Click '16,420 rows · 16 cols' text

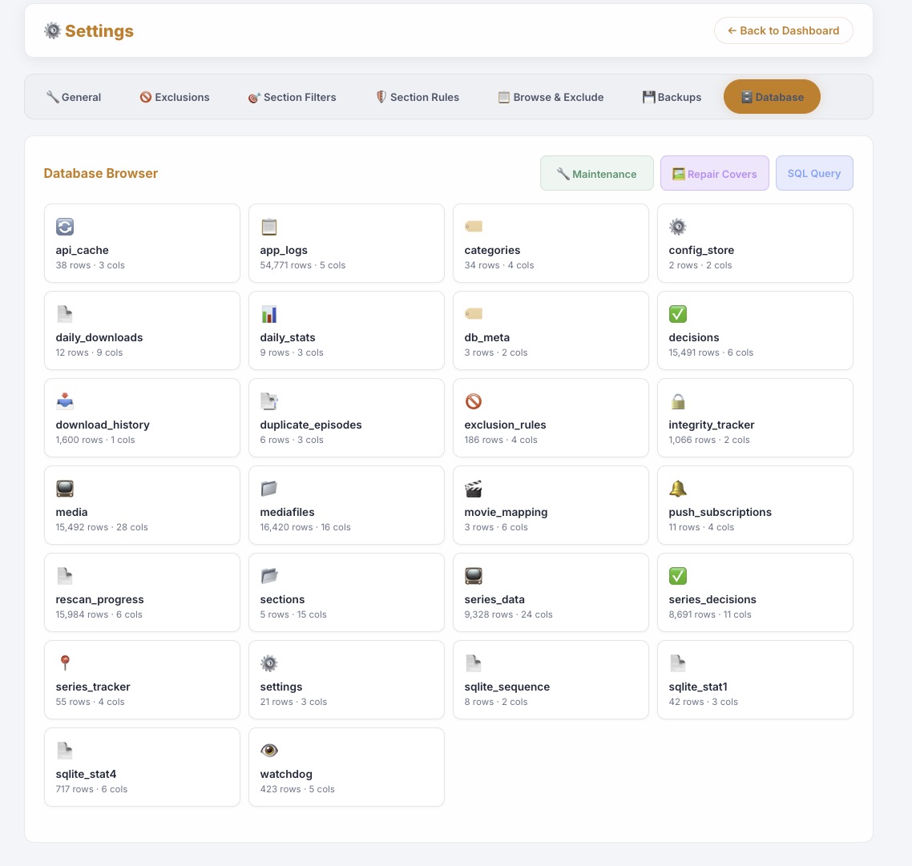pos(305,527)
